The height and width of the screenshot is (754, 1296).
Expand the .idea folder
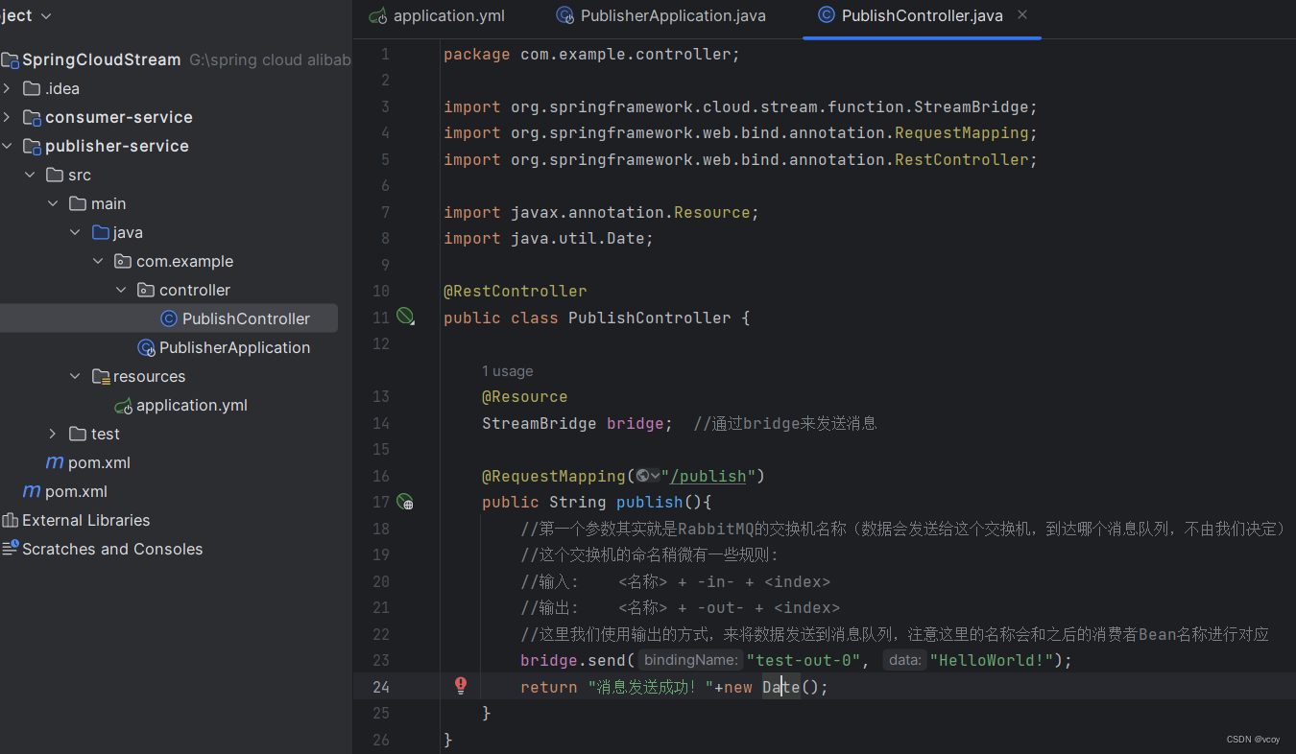pos(8,88)
